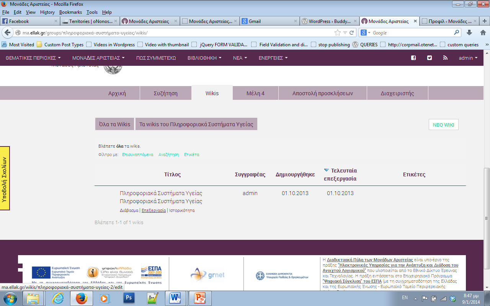The image size is (490, 306).
Task: Open the Διαχειριστής tab
Action: tap(397, 93)
